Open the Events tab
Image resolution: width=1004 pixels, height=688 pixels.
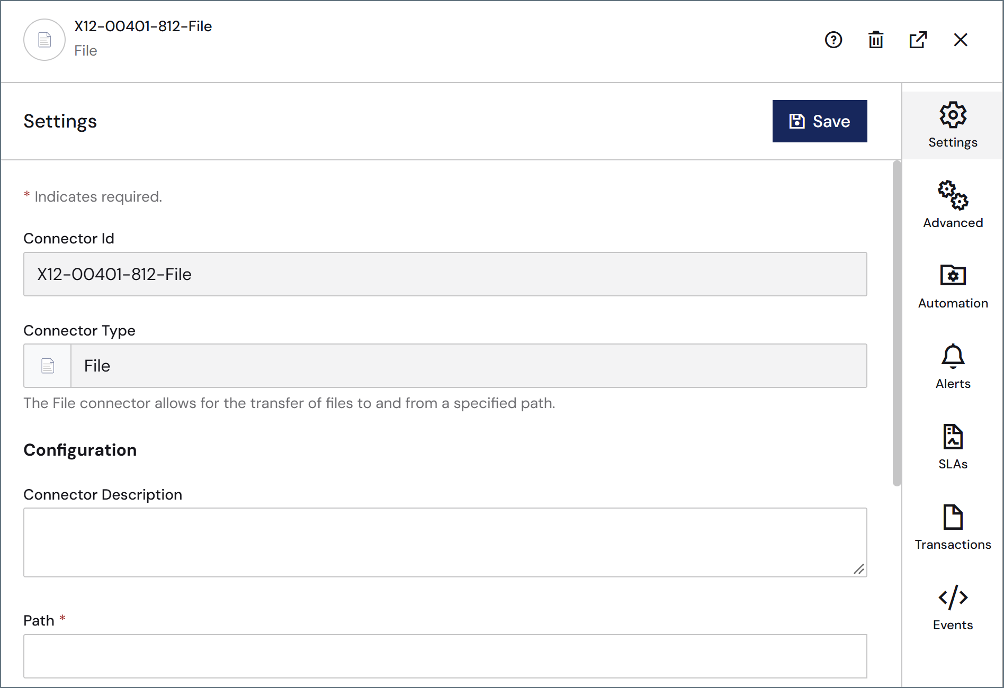953,608
